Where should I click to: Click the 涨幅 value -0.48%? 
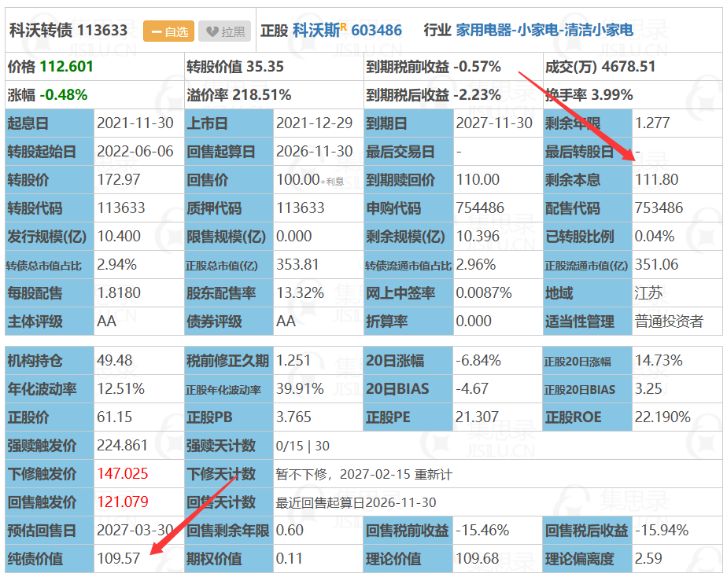pyautogui.click(x=64, y=95)
